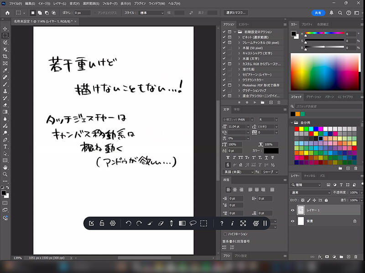Image resolution: width=365 pixels, height=273 pixels.
Task: Click the Undo icon on the floating touch bar
Action: click(129, 224)
